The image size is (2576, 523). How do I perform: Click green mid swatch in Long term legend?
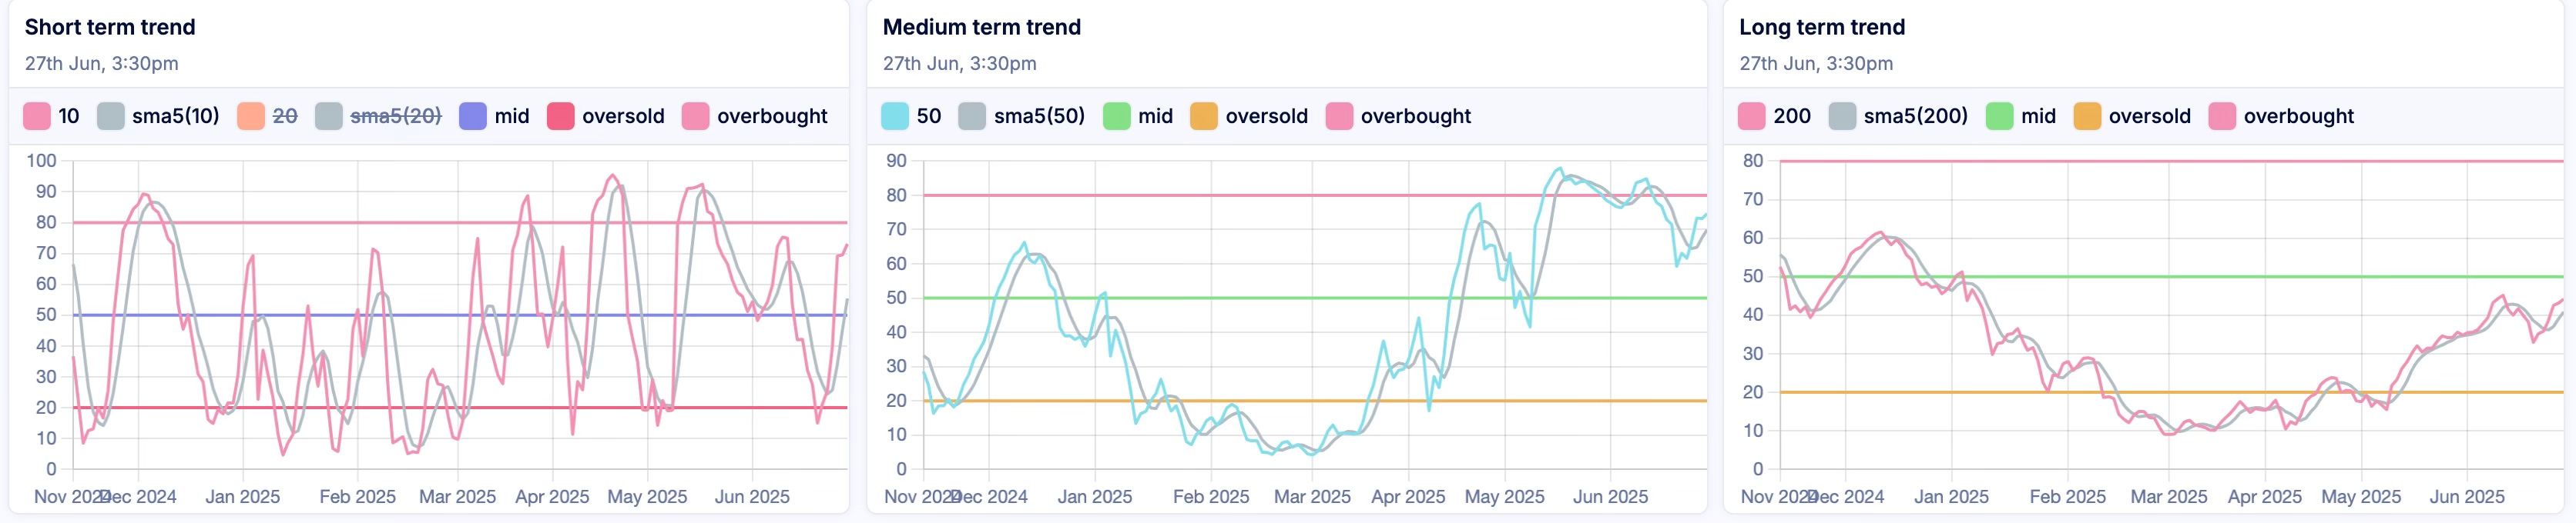click(1999, 116)
